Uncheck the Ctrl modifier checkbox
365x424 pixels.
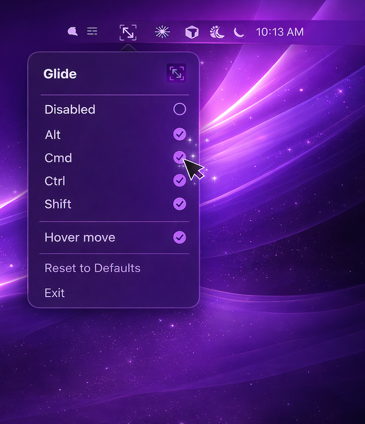point(180,180)
